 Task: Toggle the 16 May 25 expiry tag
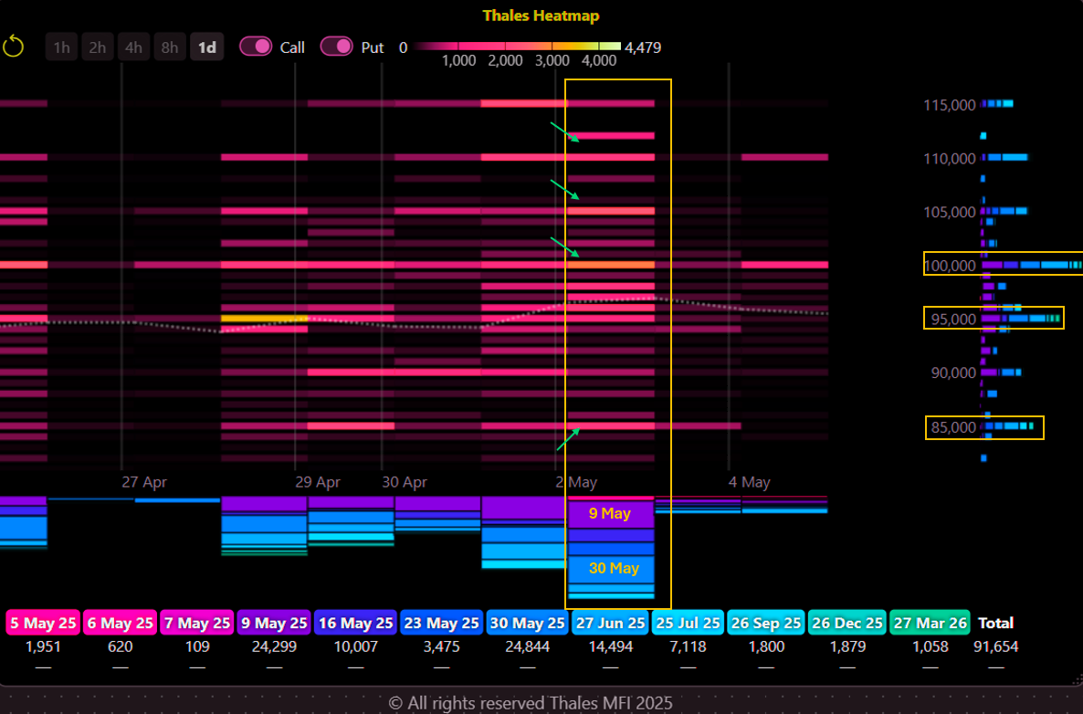[x=356, y=623]
